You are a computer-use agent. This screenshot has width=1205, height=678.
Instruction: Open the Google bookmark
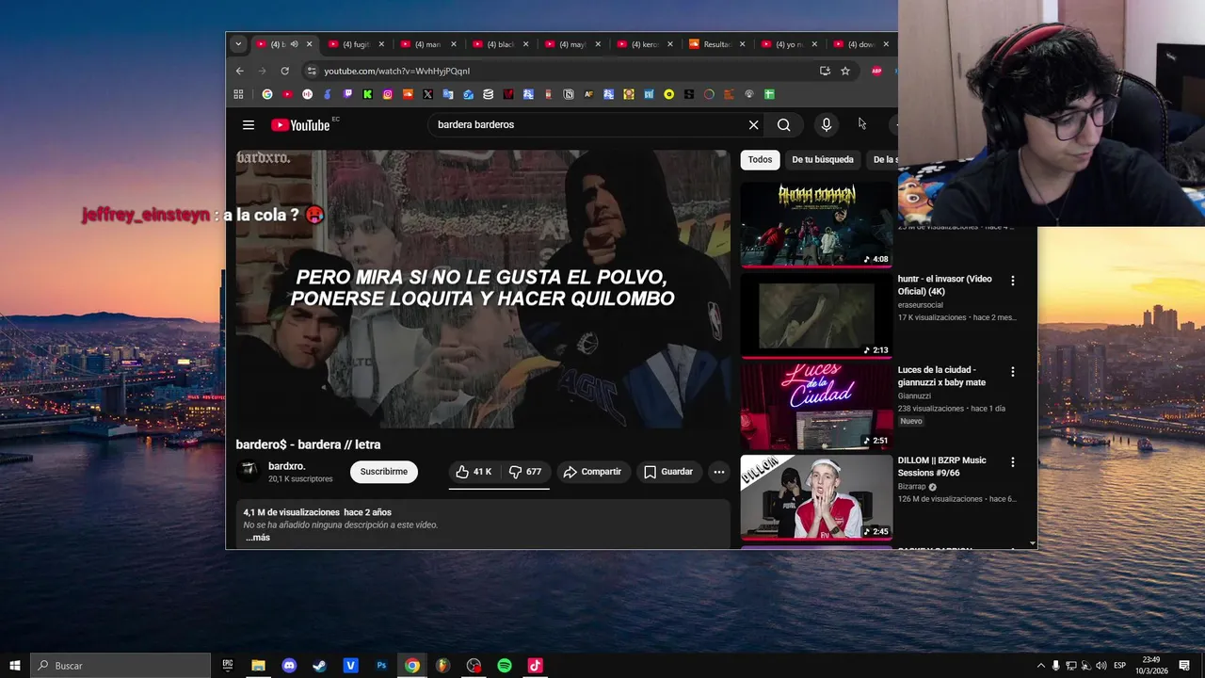(267, 94)
